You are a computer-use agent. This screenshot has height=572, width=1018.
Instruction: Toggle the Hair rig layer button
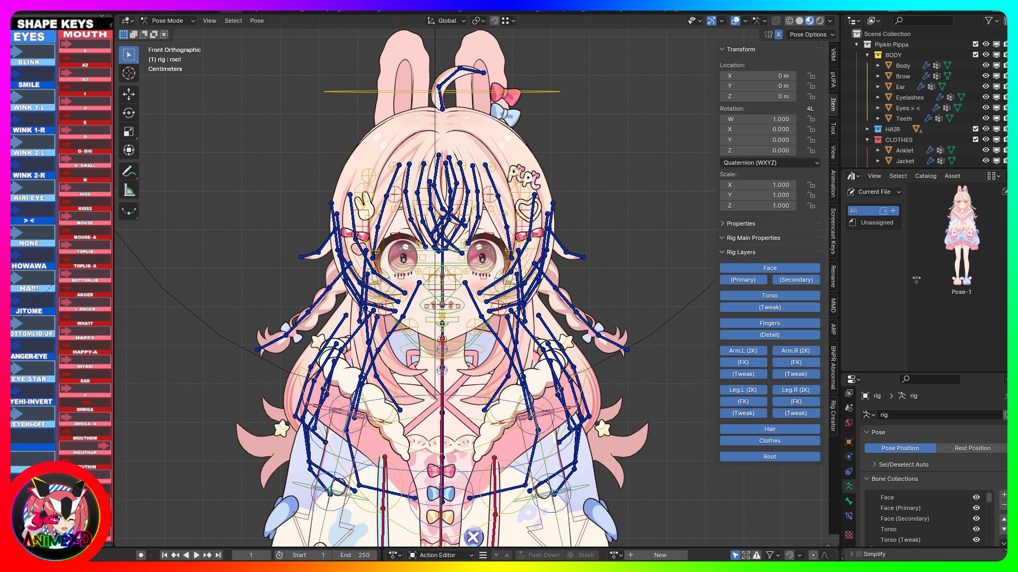click(x=770, y=429)
